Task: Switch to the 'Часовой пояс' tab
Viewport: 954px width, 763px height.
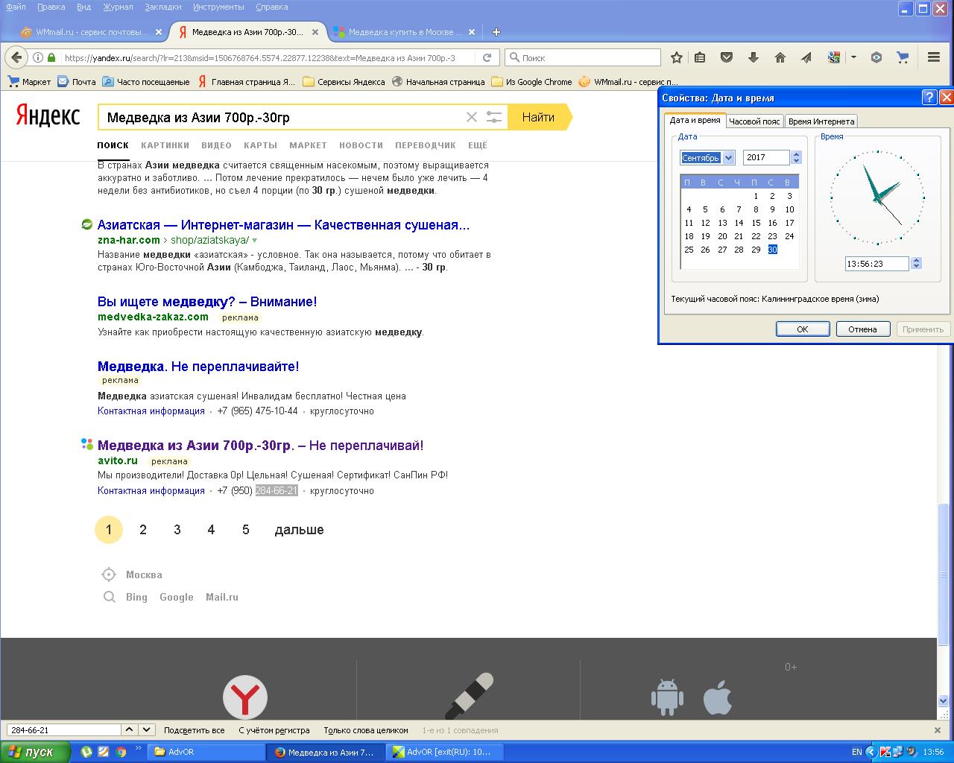Action: [754, 121]
